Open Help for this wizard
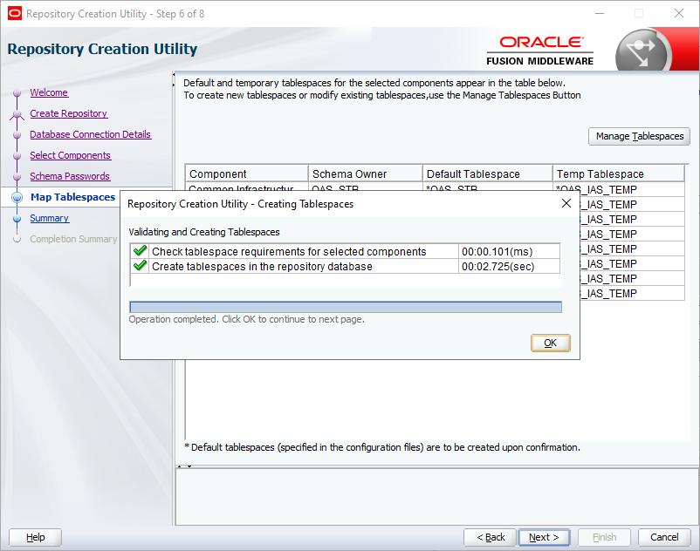Image resolution: width=700 pixels, height=551 pixels. (x=35, y=537)
